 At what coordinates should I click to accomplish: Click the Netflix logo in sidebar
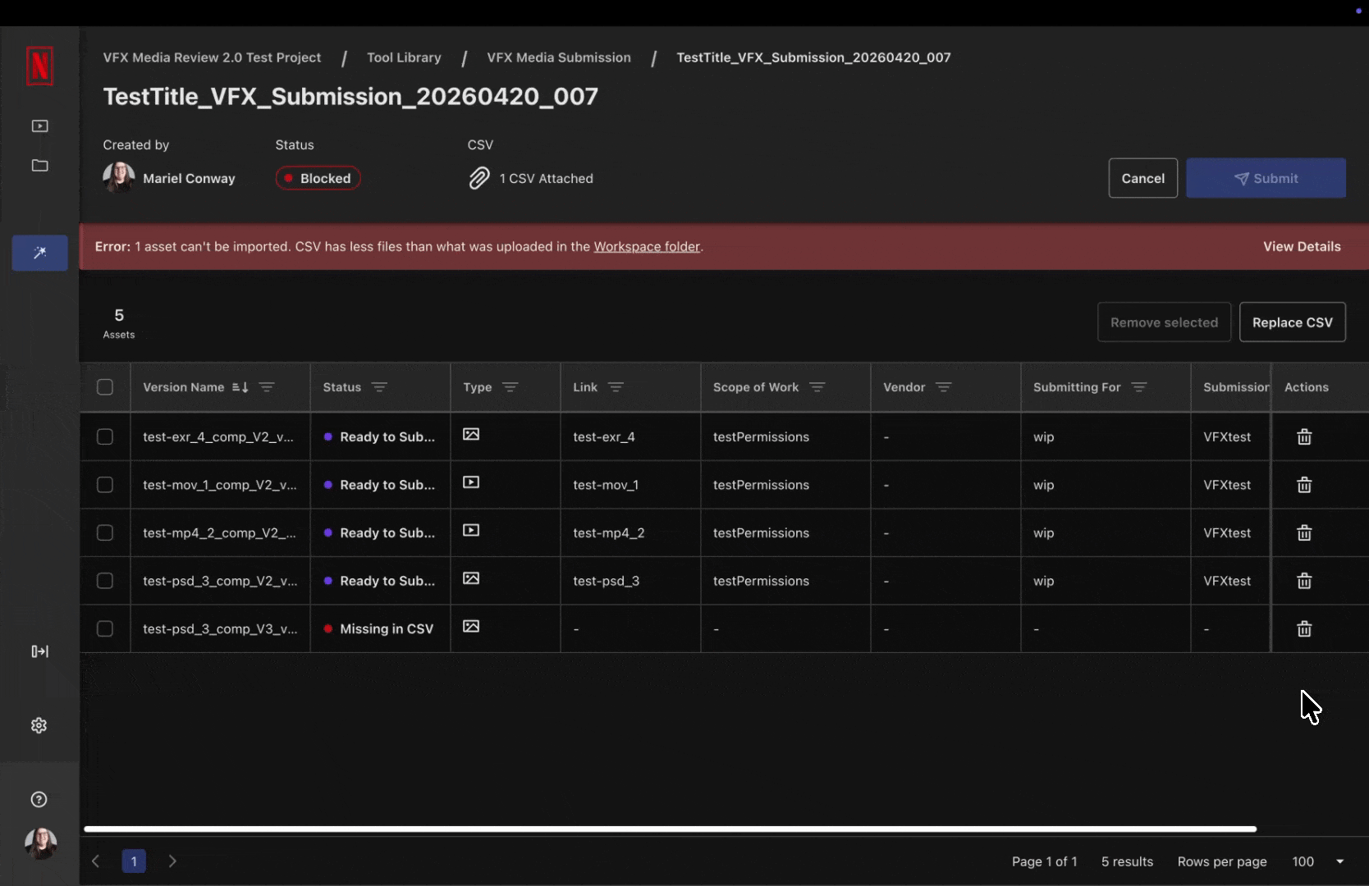pos(39,66)
